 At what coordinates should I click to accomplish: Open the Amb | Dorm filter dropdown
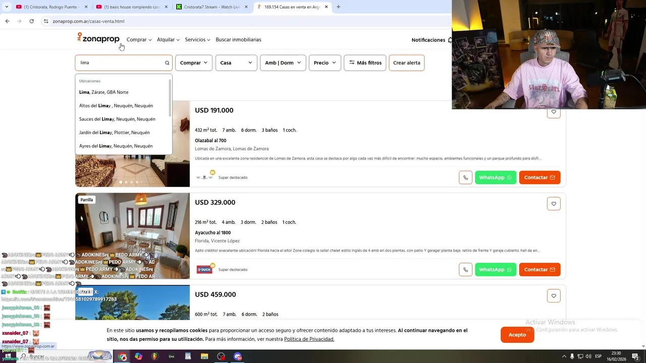point(283,63)
